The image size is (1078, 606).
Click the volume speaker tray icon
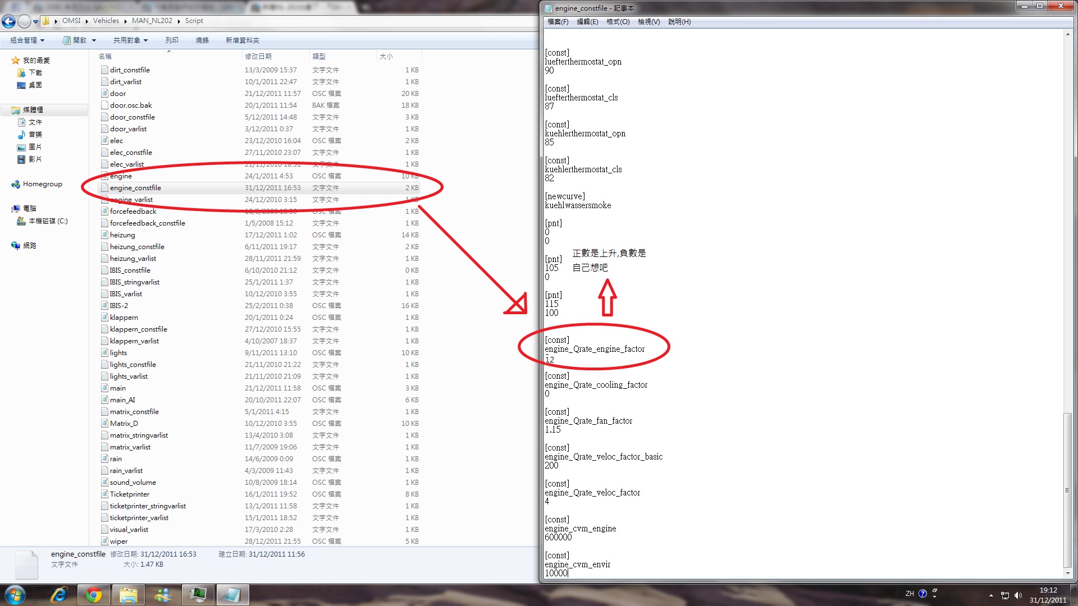point(1018,595)
